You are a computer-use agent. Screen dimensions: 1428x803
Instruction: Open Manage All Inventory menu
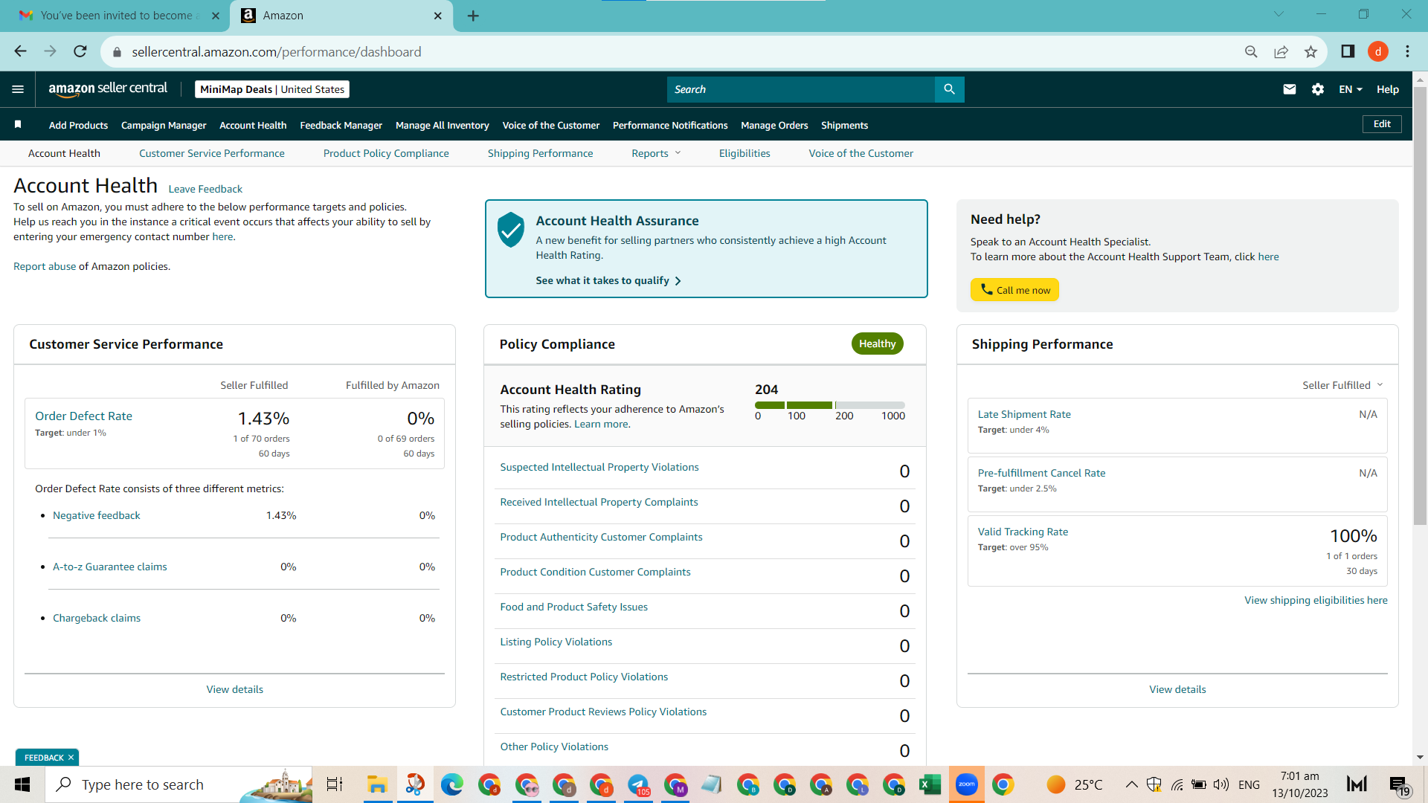[x=443, y=125]
